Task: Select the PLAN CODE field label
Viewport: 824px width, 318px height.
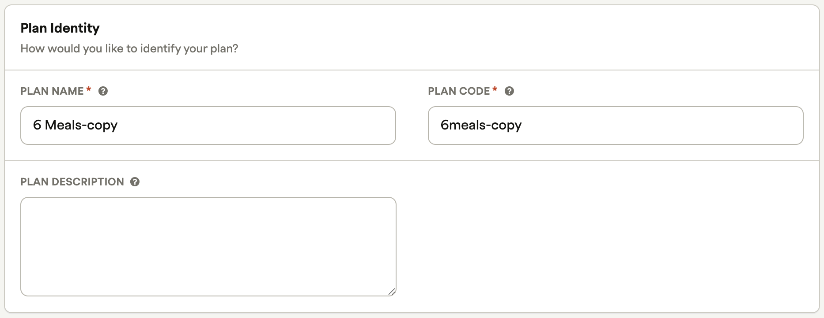Action: click(x=459, y=91)
